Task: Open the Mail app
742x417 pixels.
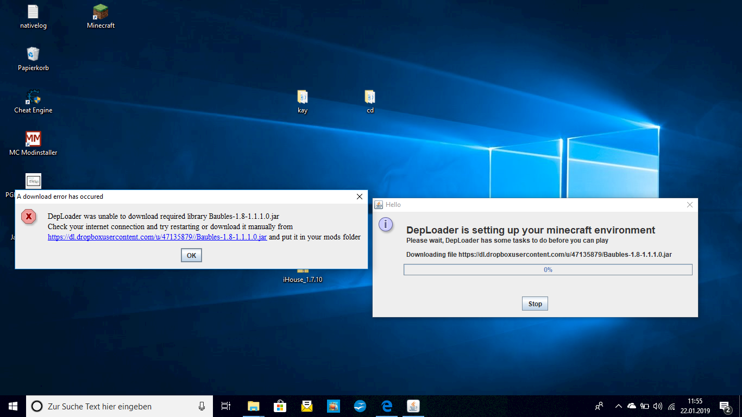Action: pyautogui.click(x=306, y=406)
